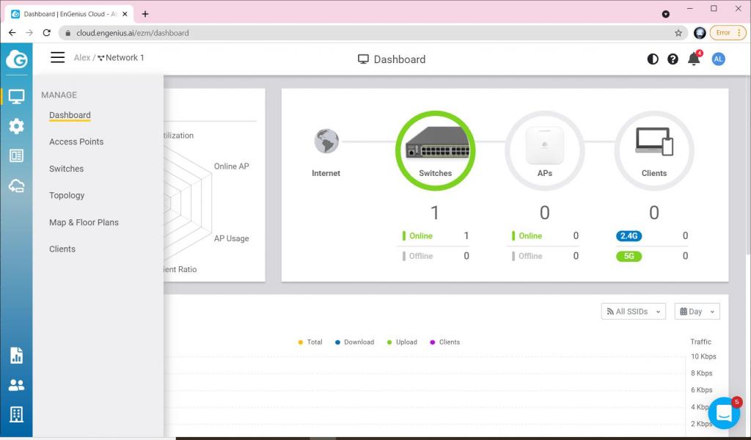Click the 5G clients badge

(x=629, y=256)
